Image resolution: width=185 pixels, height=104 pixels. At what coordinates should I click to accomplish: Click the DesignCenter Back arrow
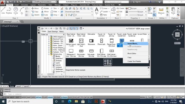click(46, 28)
